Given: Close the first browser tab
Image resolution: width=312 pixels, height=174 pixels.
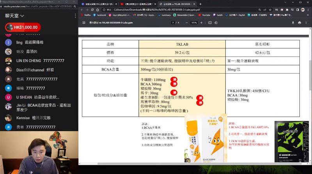Looking at the screenshot, I should pos(116,4).
